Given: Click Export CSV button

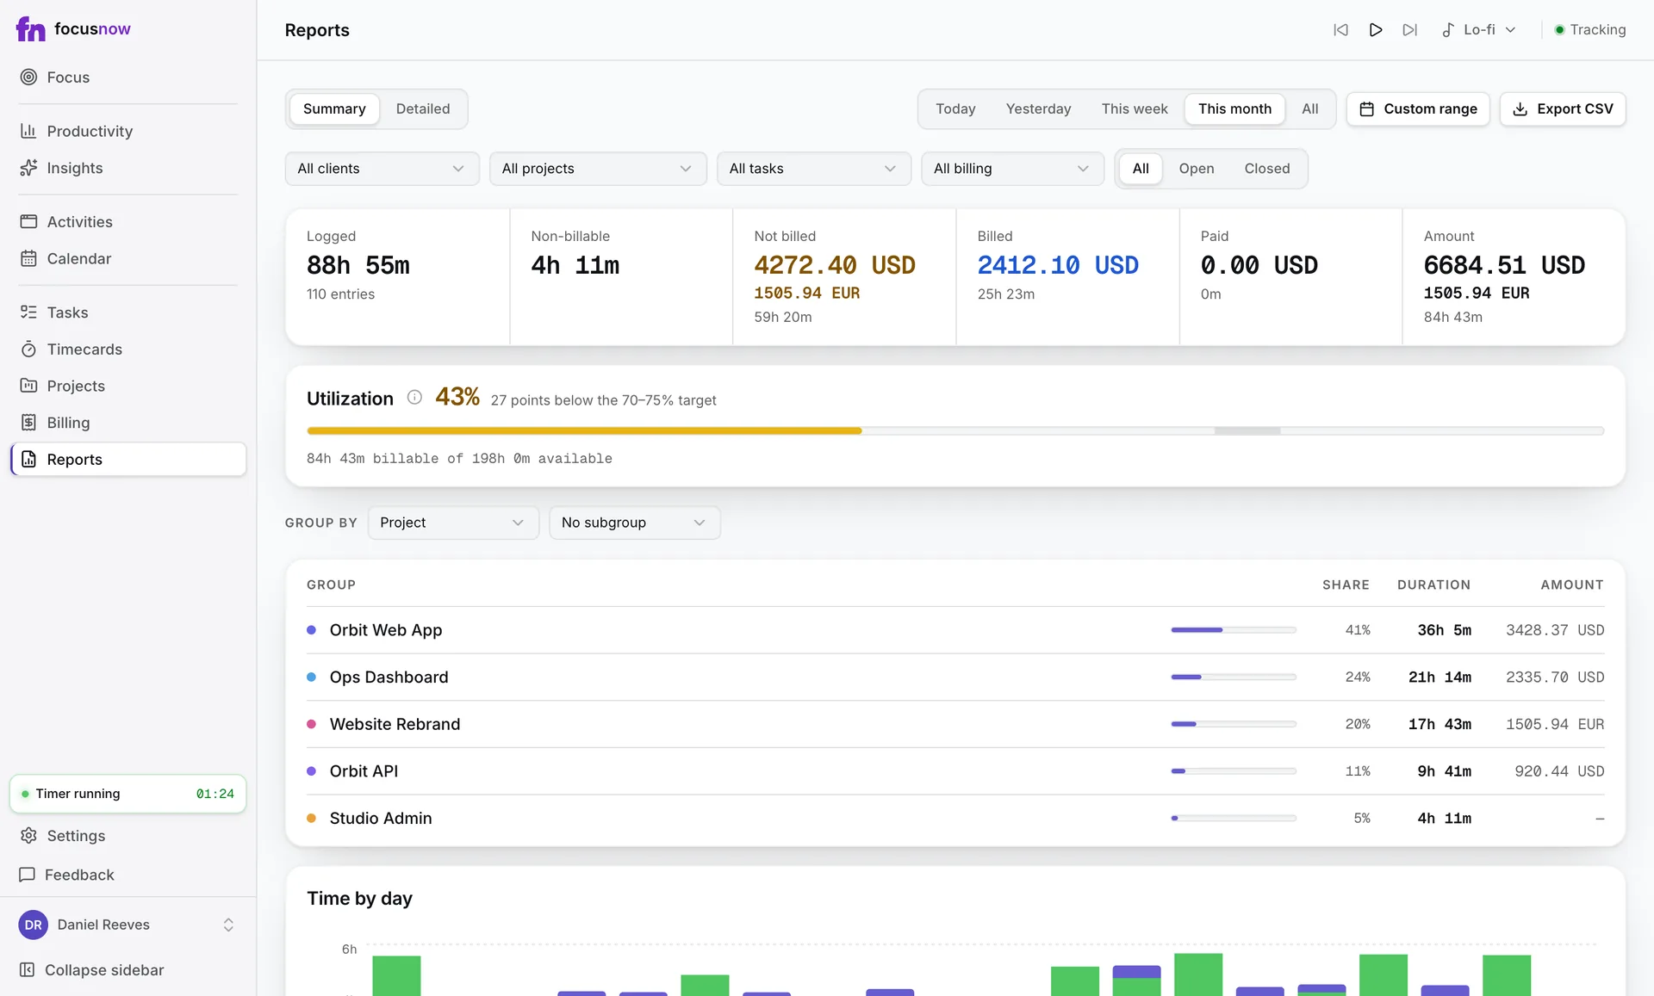Looking at the screenshot, I should [1563, 109].
